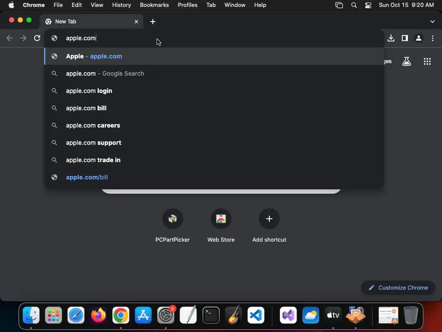Open the Chrome Labs flask icon
Image resolution: width=442 pixels, height=332 pixels.
(407, 61)
